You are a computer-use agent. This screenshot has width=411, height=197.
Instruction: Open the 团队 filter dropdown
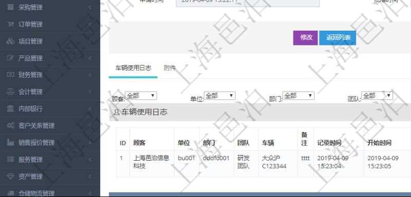click(377, 96)
